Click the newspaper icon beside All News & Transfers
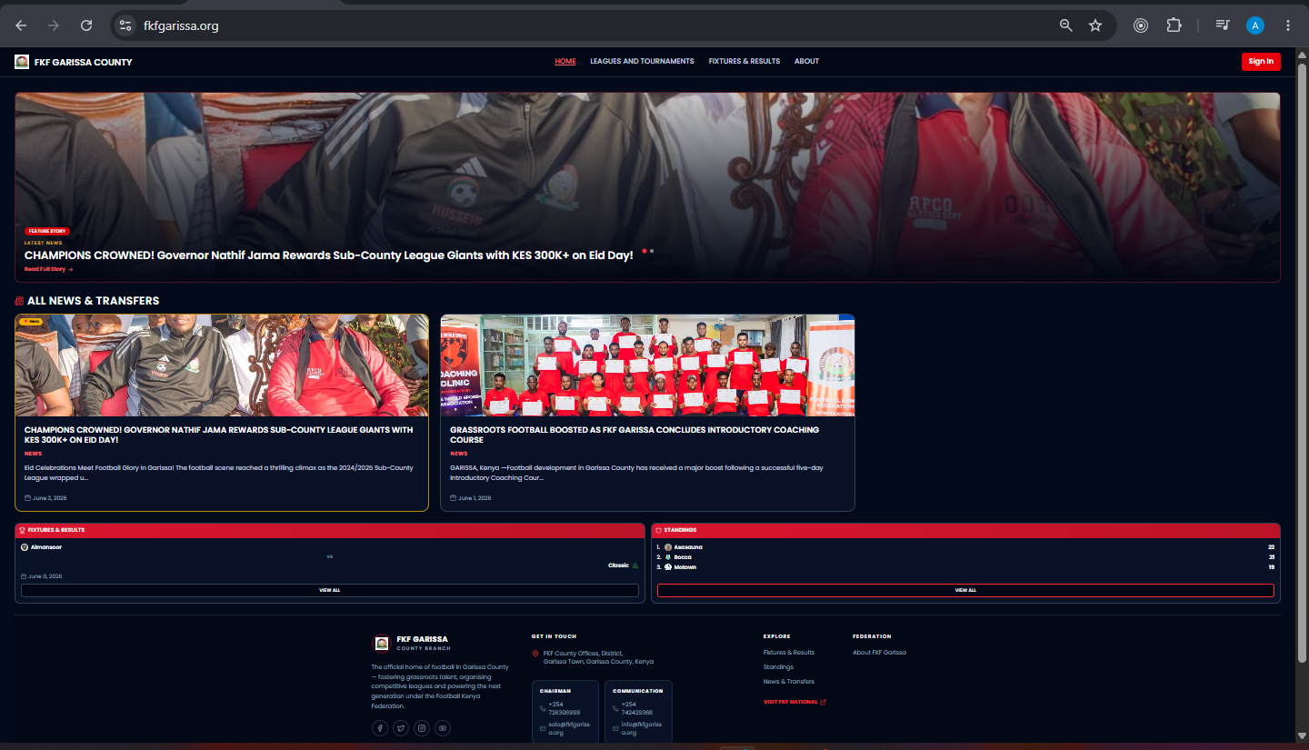Viewport: 1309px width, 750px height. (x=19, y=301)
